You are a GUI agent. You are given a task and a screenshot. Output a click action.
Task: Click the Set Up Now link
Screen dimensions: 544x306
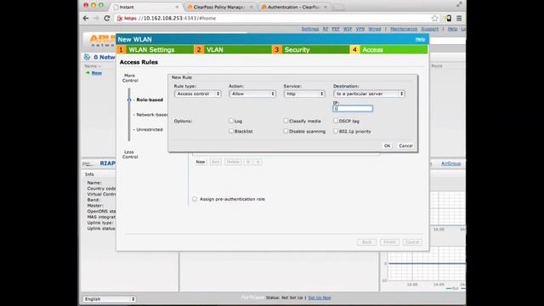point(320,297)
